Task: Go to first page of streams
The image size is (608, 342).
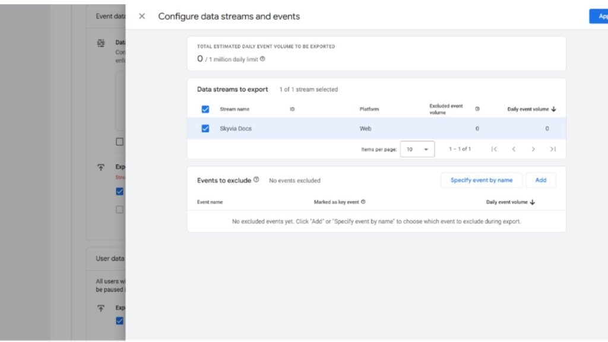Action: (x=494, y=149)
